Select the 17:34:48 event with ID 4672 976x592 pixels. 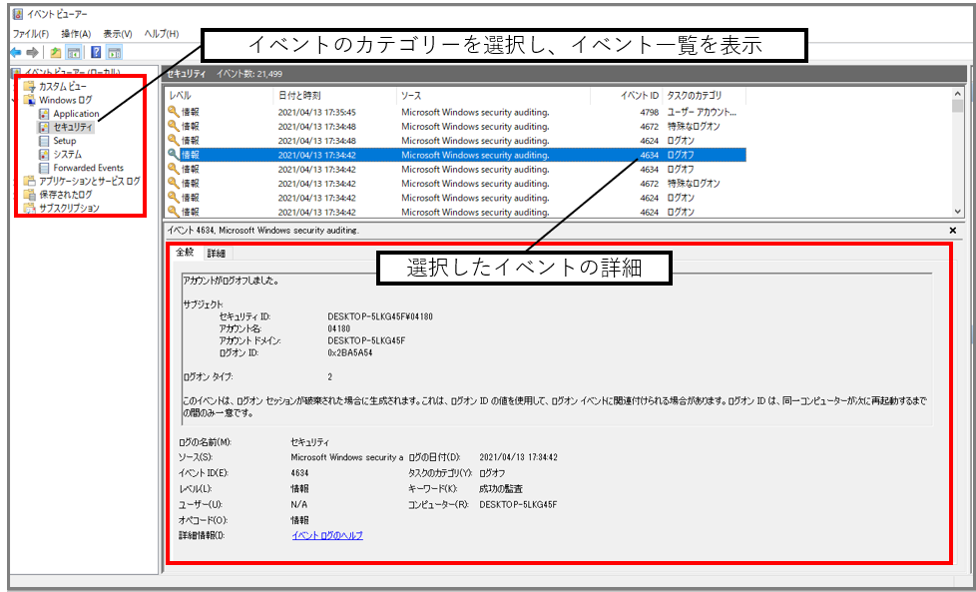coord(456,127)
